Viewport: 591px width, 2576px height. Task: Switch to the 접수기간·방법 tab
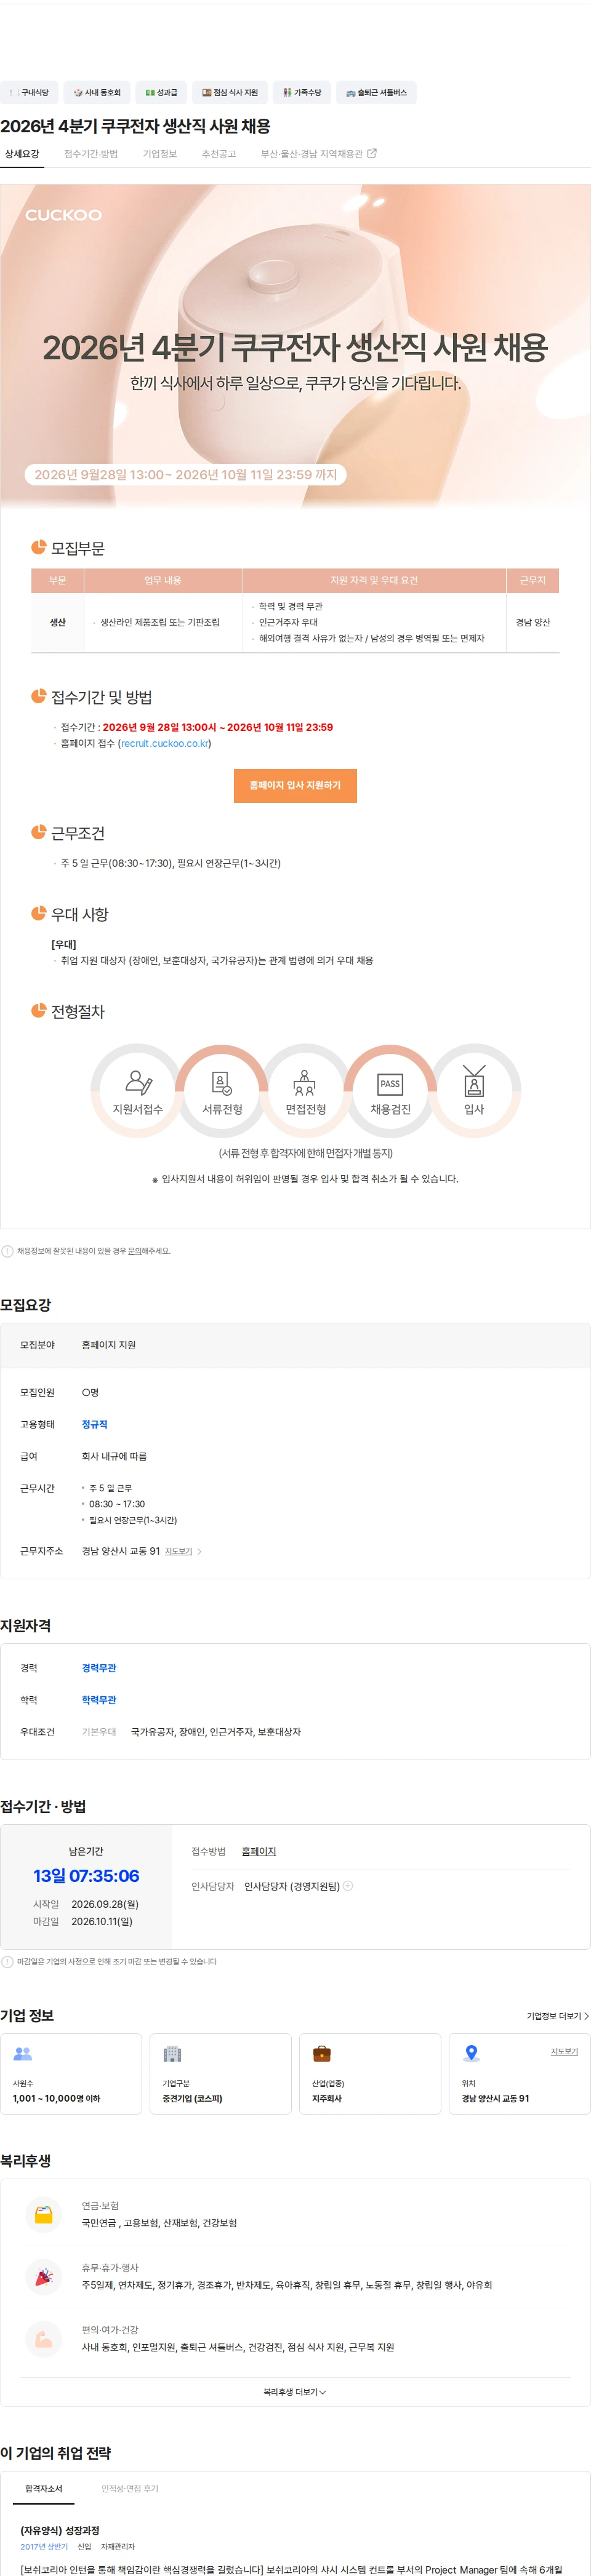click(91, 154)
